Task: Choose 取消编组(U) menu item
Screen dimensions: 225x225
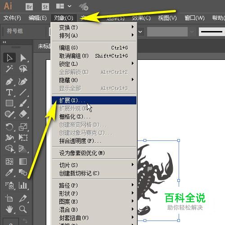Action: tap(94, 56)
